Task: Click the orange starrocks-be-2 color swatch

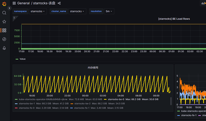Action: tap(72, 103)
